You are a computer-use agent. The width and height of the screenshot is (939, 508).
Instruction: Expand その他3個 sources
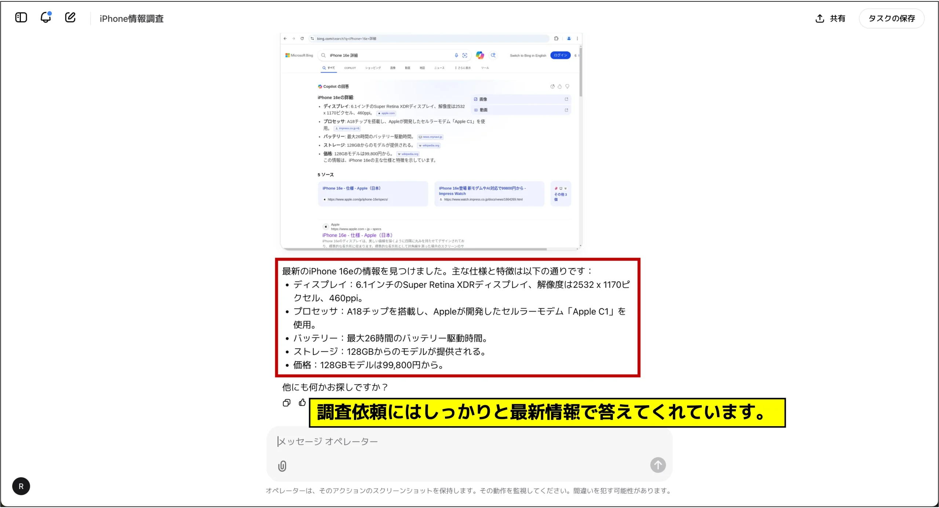[x=560, y=193]
